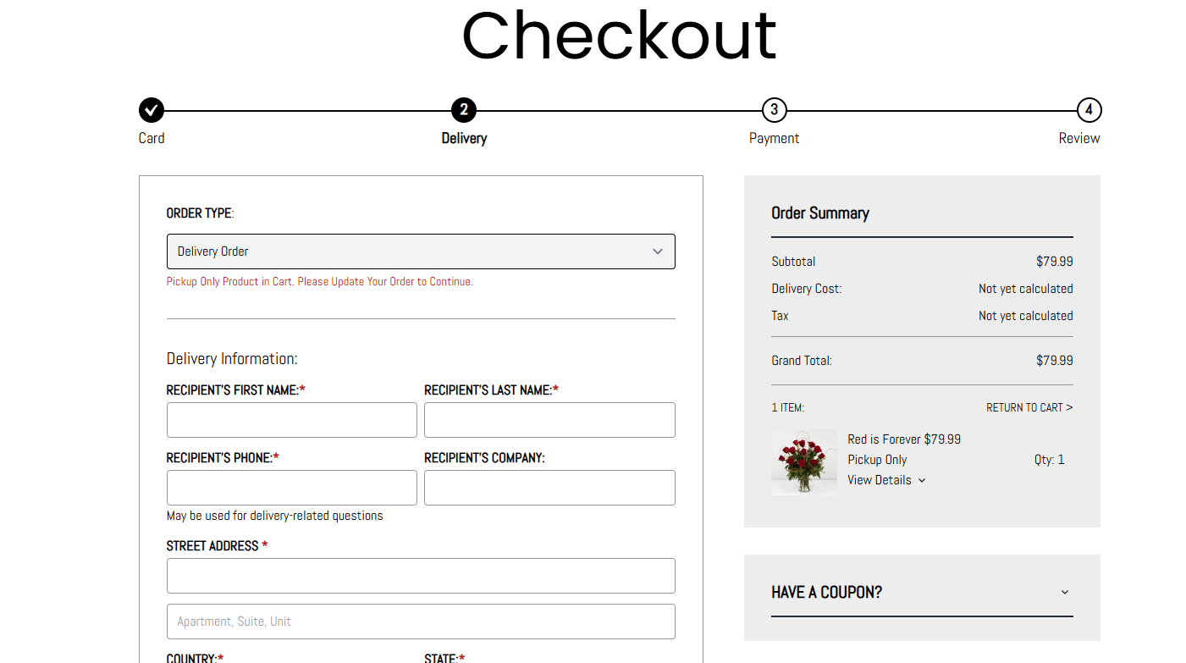Click the Review step number 4 circle
Screen dimensions: 1186x663
point(1089,110)
